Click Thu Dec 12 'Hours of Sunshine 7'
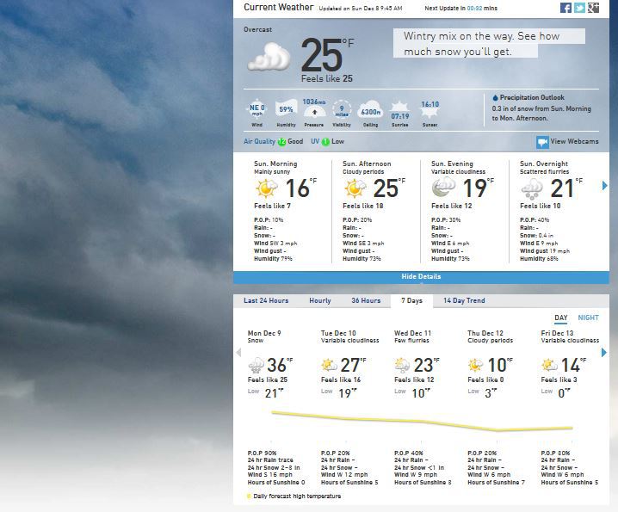The width and height of the screenshot is (618, 512). pyautogui.click(x=496, y=483)
